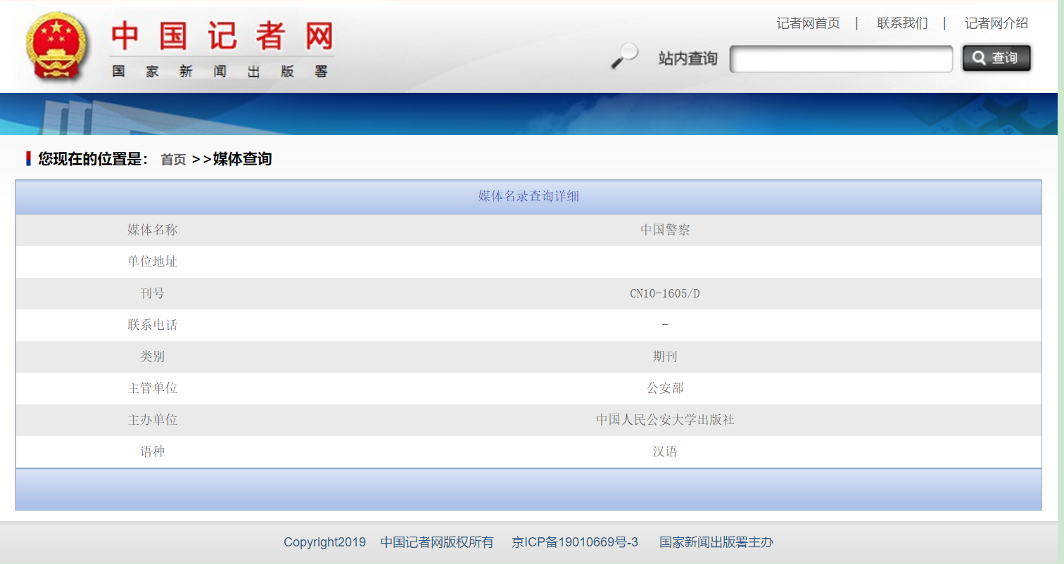
Task: Click the 媒体查询 breadcrumb text
Action: (242, 159)
